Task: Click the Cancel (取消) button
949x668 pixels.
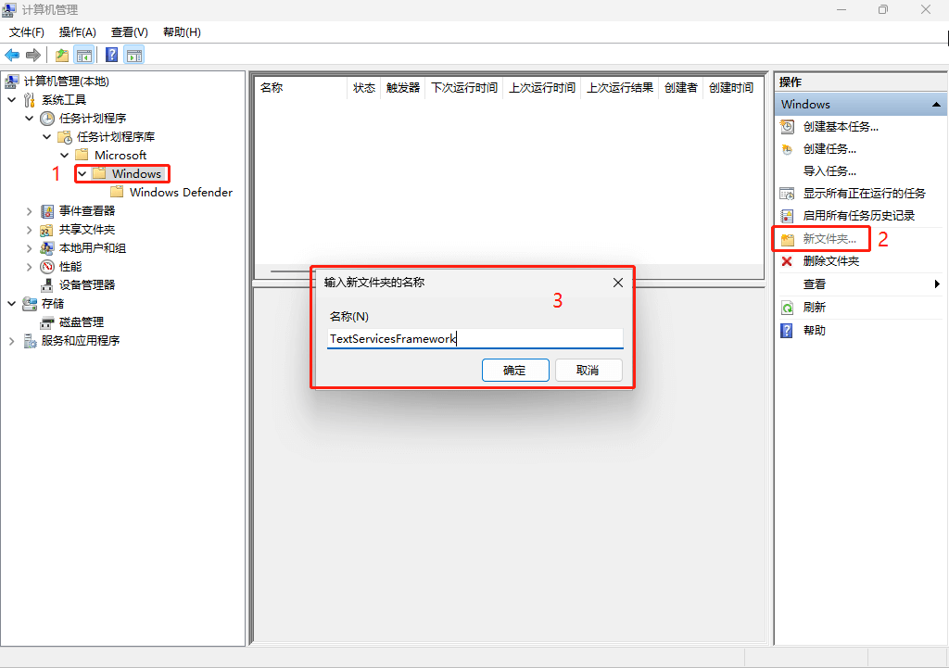Action: pyautogui.click(x=588, y=370)
